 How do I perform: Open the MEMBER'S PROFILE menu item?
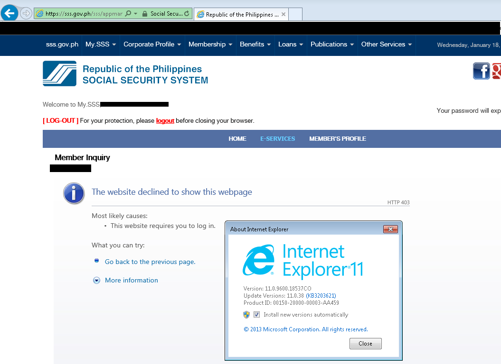338,139
